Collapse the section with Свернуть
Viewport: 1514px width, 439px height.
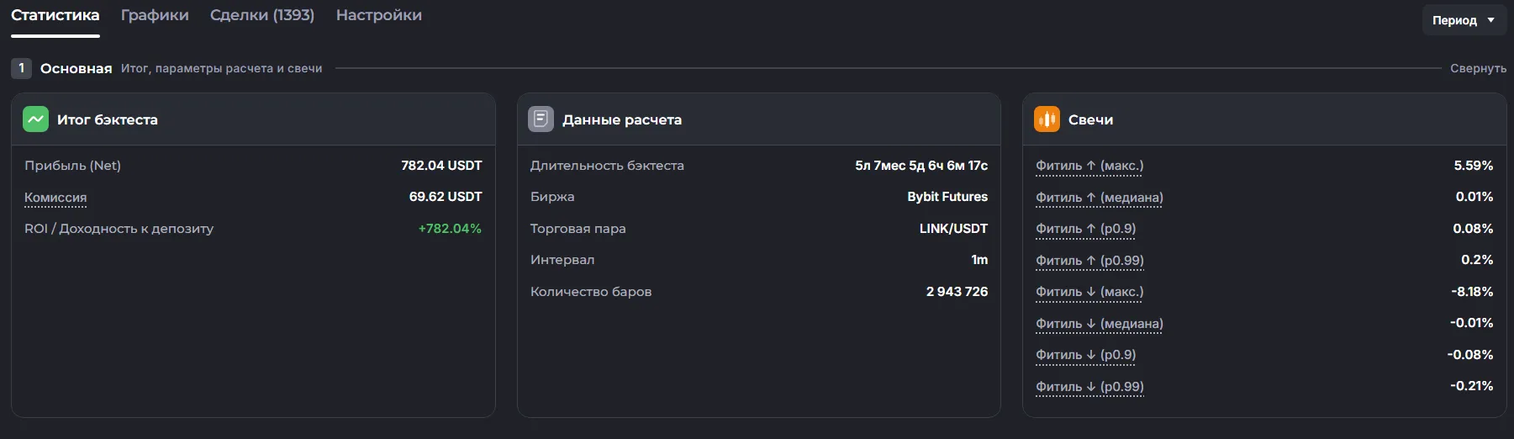coord(1478,68)
